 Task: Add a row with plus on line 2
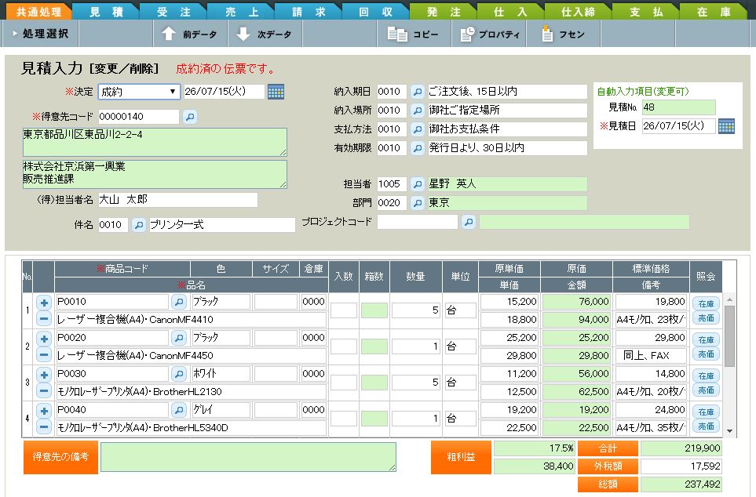(44, 339)
